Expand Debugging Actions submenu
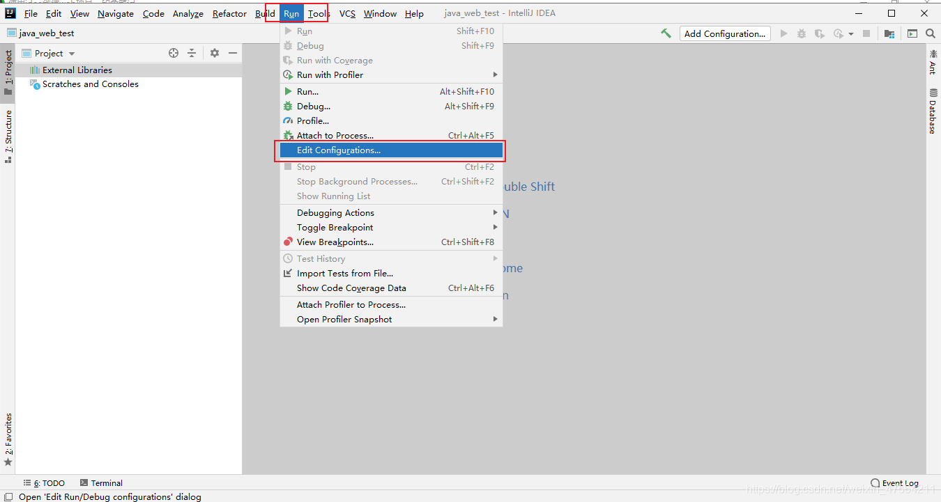The image size is (941, 502). 391,213
